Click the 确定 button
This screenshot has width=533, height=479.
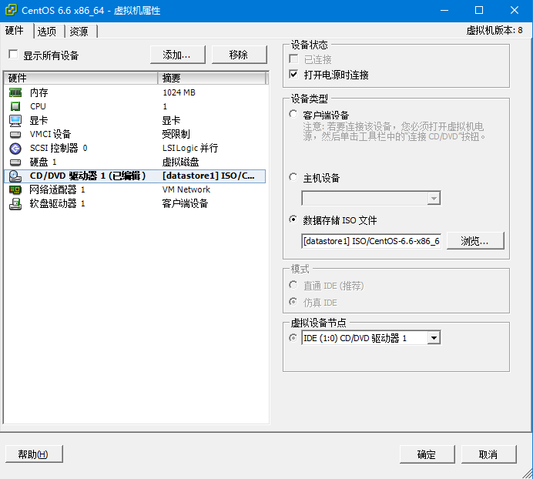click(x=427, y=454)
